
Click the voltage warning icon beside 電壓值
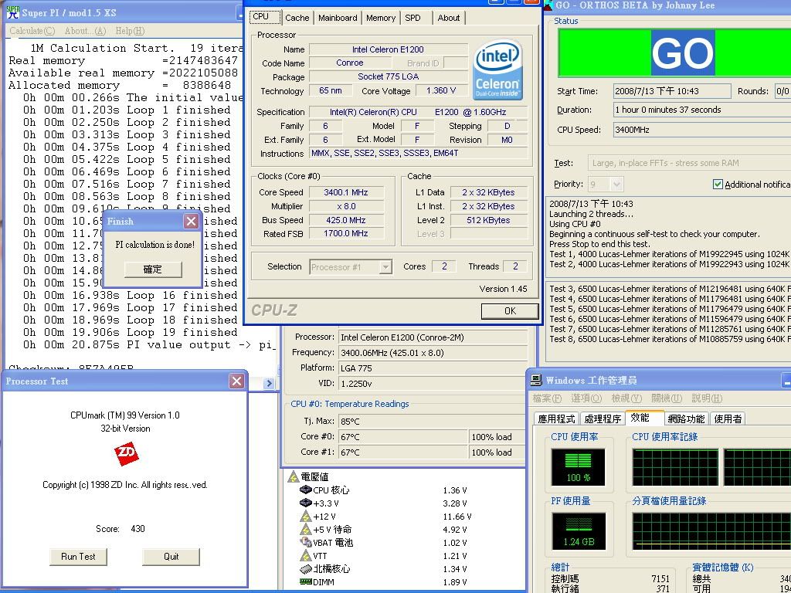coord(293,476)
